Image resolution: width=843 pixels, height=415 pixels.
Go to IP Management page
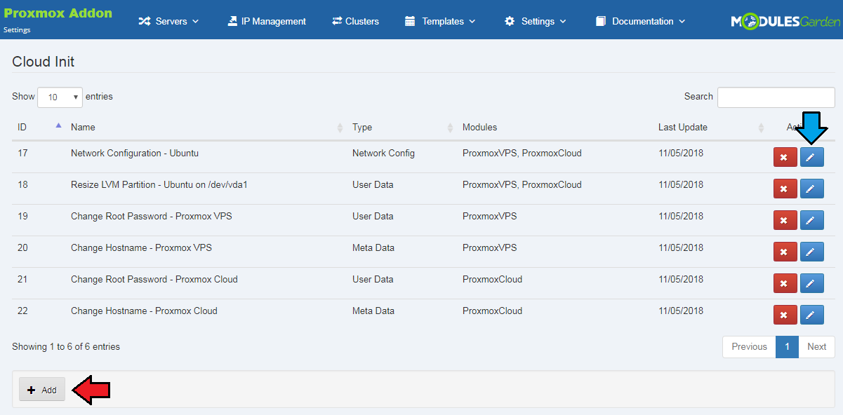click(x=267, y=21)
